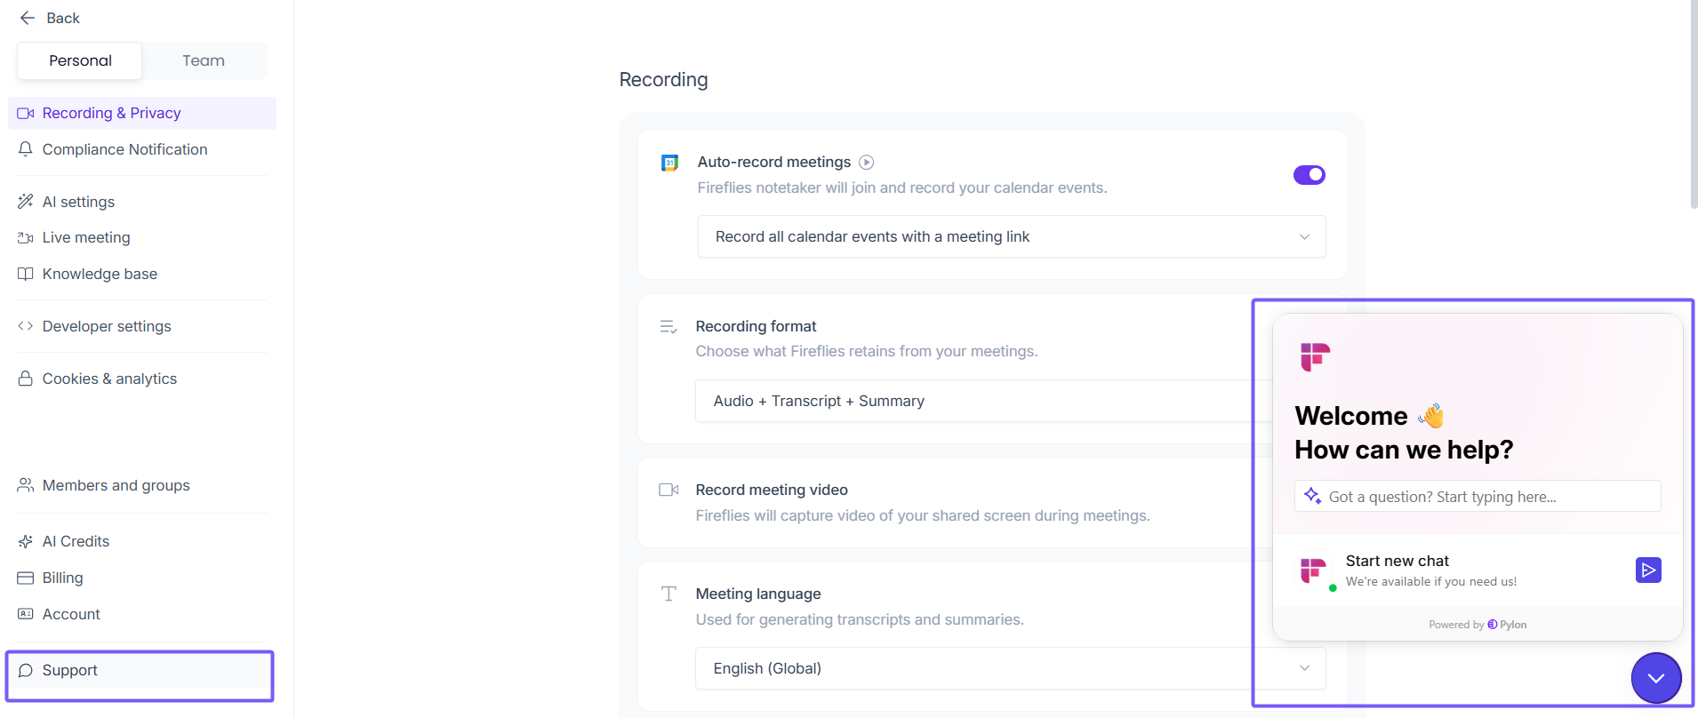Click the Developer settings code icon
Viewport: 1698px width, 718px height.
coord(26,326)
